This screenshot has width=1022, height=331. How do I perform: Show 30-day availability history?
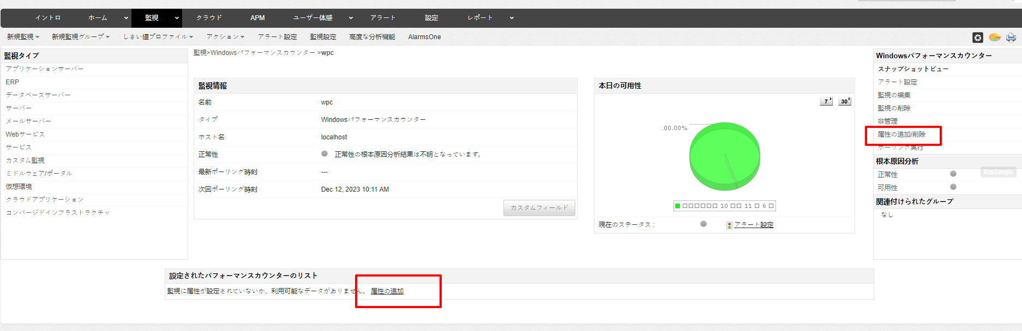tap(844, 101)
